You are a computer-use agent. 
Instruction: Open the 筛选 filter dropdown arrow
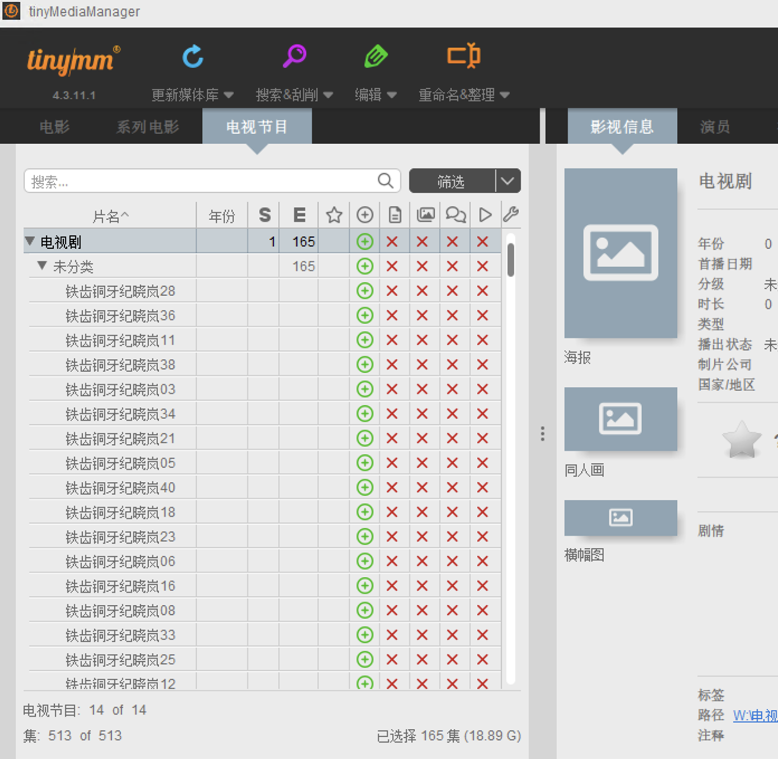coord(507,181)
